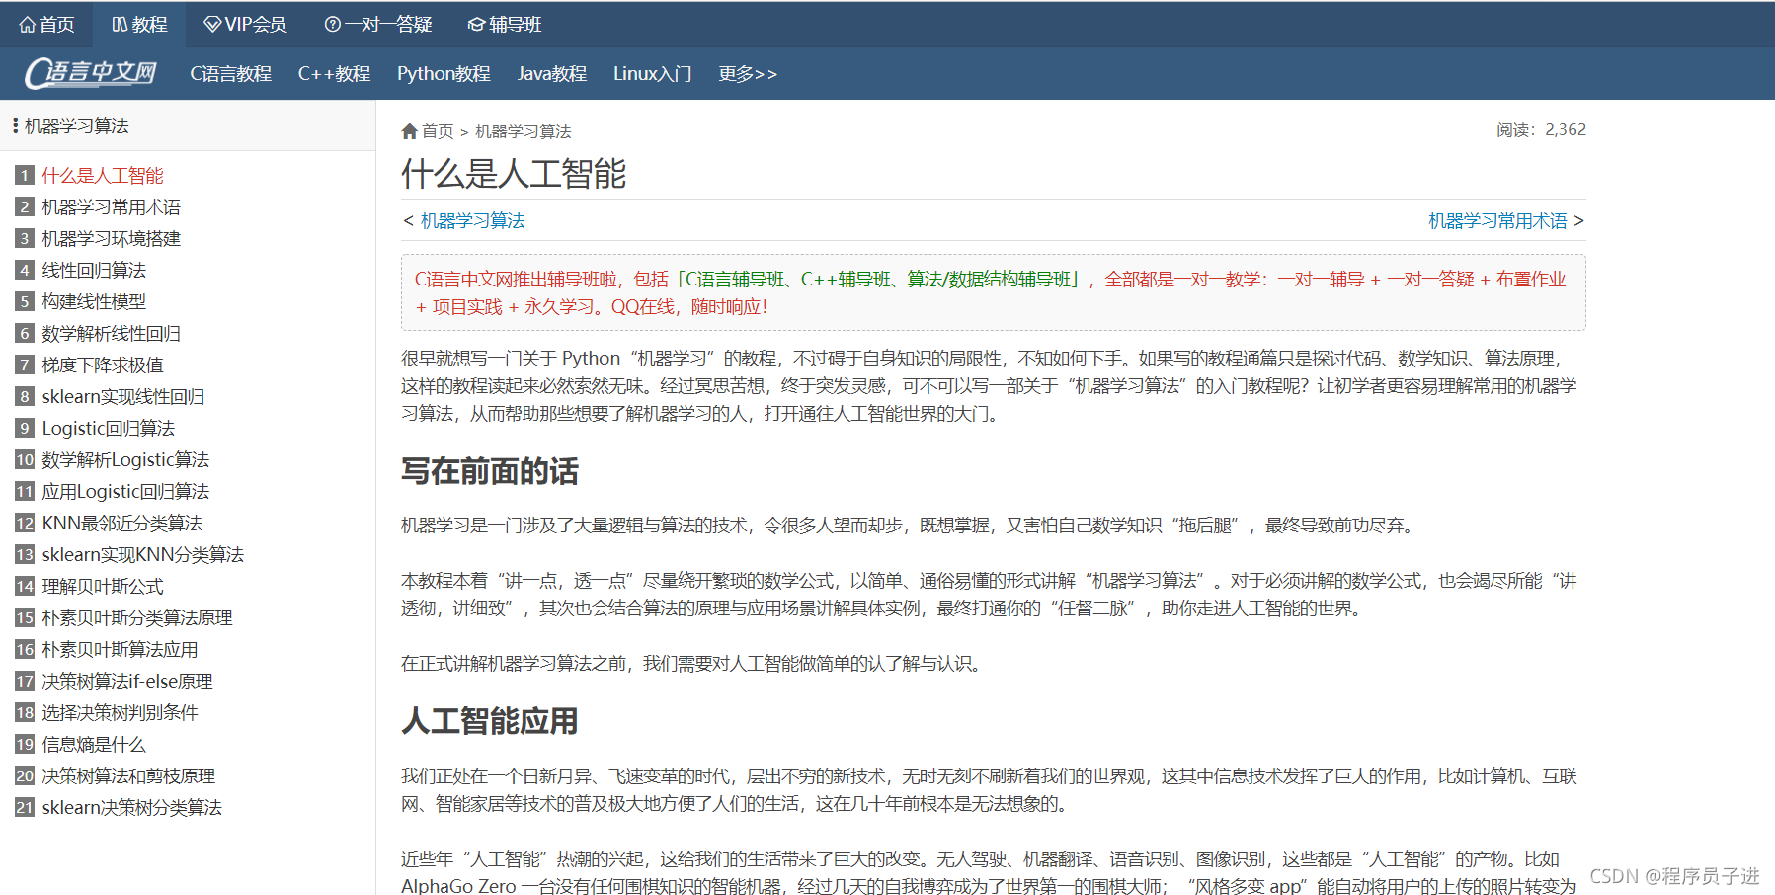
Task: Open sidebar item 数学解析Logistic算法
Action: pos(125,459)
